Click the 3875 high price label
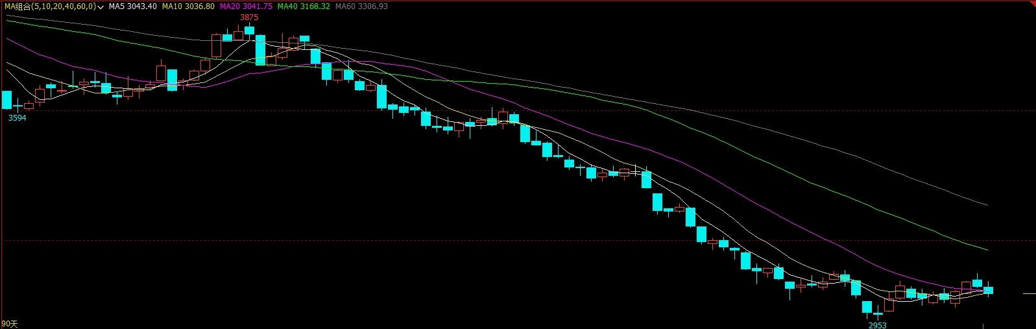This screenshot has width=1036, height=329. (x=249, y=18)
